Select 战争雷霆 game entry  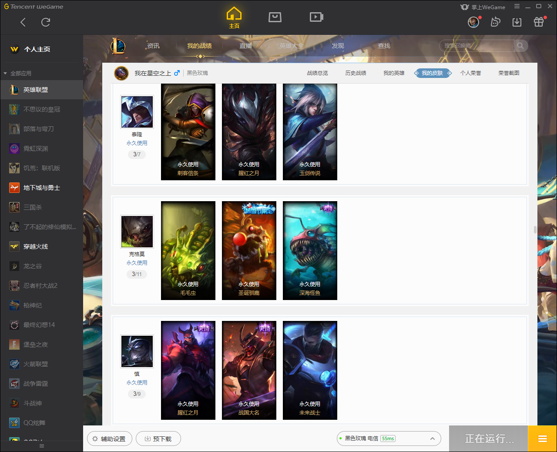[x=42, y=384]
